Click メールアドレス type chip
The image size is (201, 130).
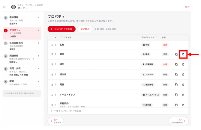coord(151,95)
